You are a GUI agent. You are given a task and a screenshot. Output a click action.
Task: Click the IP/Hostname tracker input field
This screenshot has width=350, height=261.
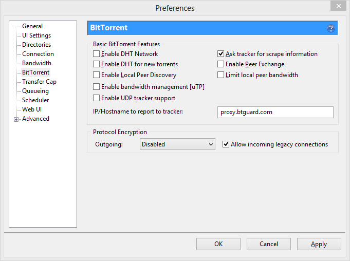coord(275,113)
